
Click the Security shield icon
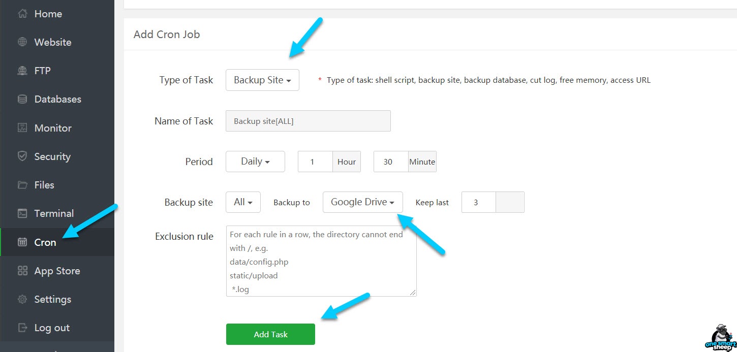(x=22, y=156)
